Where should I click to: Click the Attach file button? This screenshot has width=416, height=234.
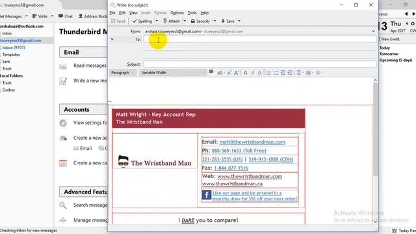(x=172, y=21)
